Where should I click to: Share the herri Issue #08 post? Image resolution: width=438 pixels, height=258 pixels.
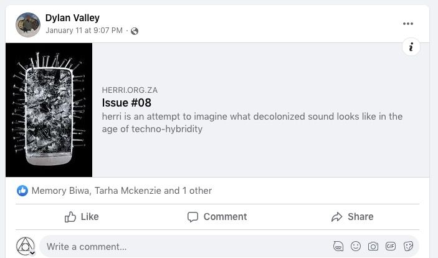coord(352,217)
